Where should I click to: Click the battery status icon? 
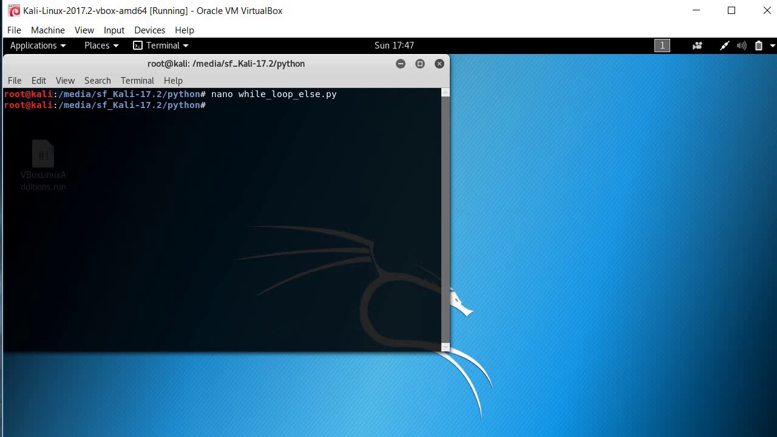click(x=759, y=46)
